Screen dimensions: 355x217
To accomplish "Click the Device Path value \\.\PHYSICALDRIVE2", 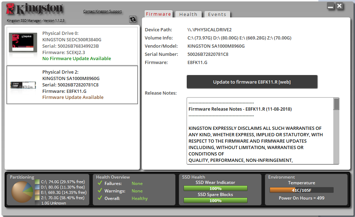I will coord(210,30).
